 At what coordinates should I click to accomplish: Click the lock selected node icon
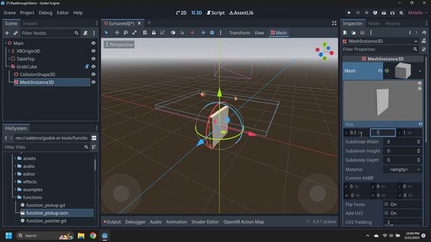click(x=154, y=33)
